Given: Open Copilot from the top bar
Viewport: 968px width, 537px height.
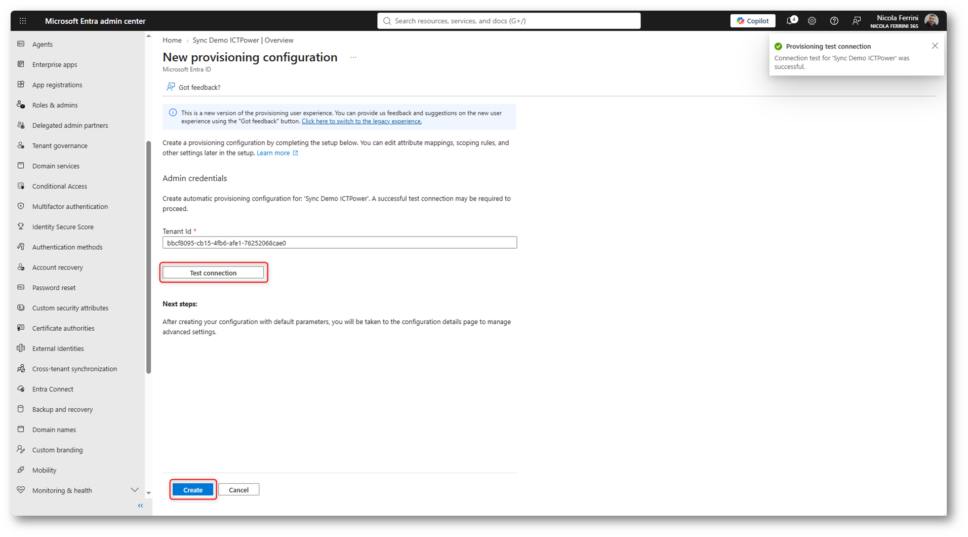Looking at the screenshot, I should click(752, 21).
